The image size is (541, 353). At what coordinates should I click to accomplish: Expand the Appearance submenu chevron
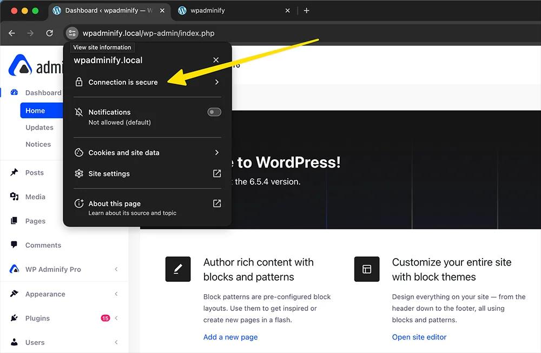coord(116,294)
